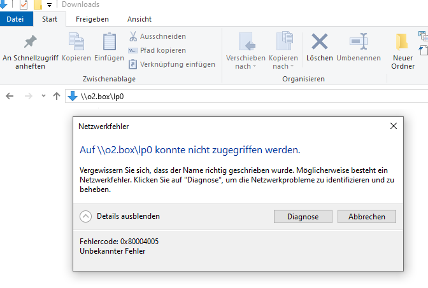Open the Kopieren nach dropdown
428x288 pixels.
click(283, 51)
